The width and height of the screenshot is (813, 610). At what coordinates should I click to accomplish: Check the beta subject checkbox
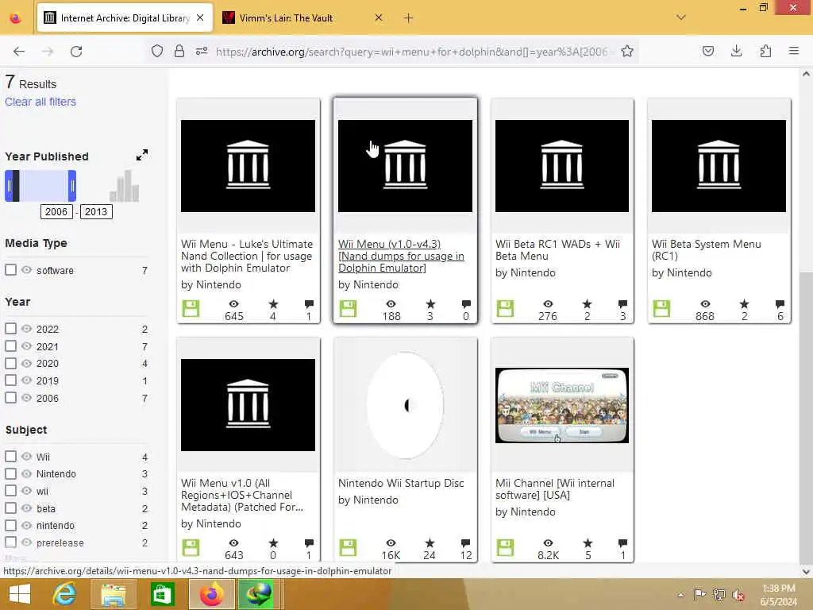[x=11, y=508]
